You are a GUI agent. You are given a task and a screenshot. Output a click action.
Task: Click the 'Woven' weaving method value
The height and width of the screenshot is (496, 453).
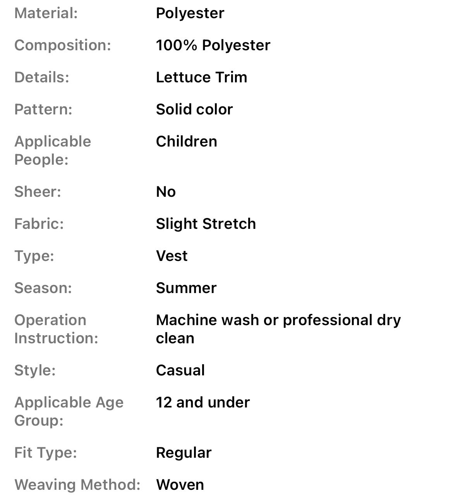pos(180,485)
